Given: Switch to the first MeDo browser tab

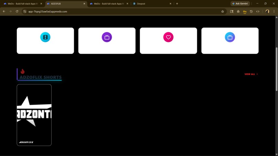Looking at the screenshot, I should [23, 4].
